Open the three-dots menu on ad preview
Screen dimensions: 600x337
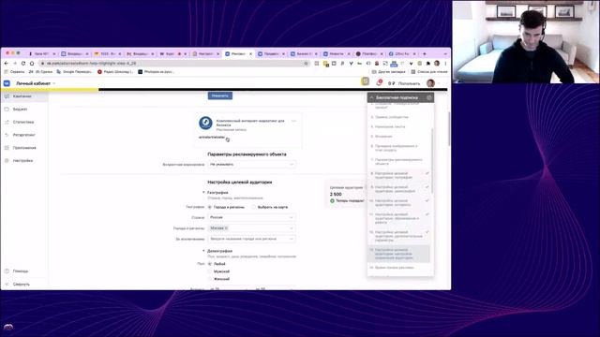tap(293, 121)
